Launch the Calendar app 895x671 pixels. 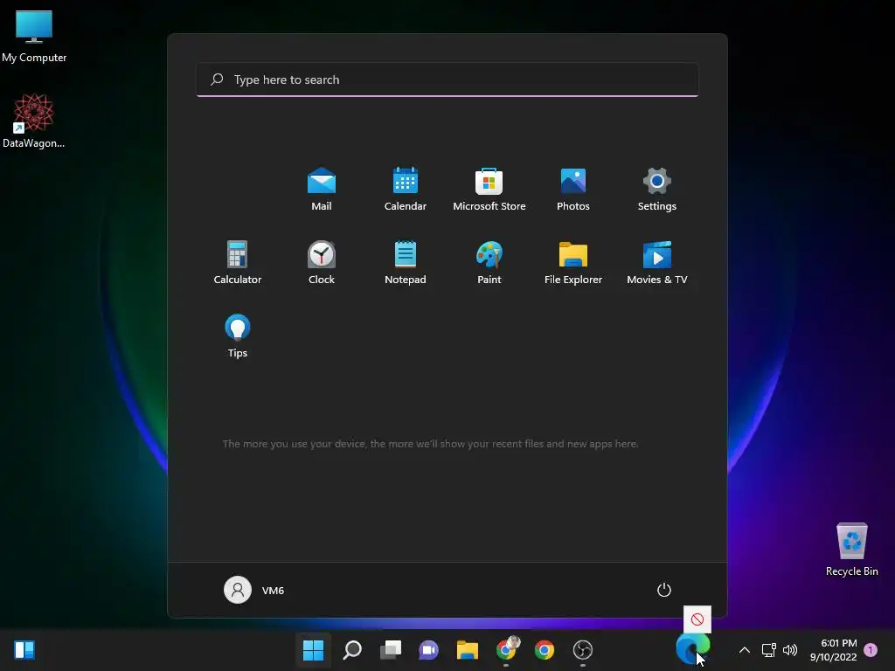(406, 190)
